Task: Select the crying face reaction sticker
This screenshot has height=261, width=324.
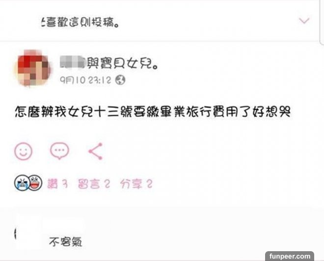Action: tap(21, 183)
